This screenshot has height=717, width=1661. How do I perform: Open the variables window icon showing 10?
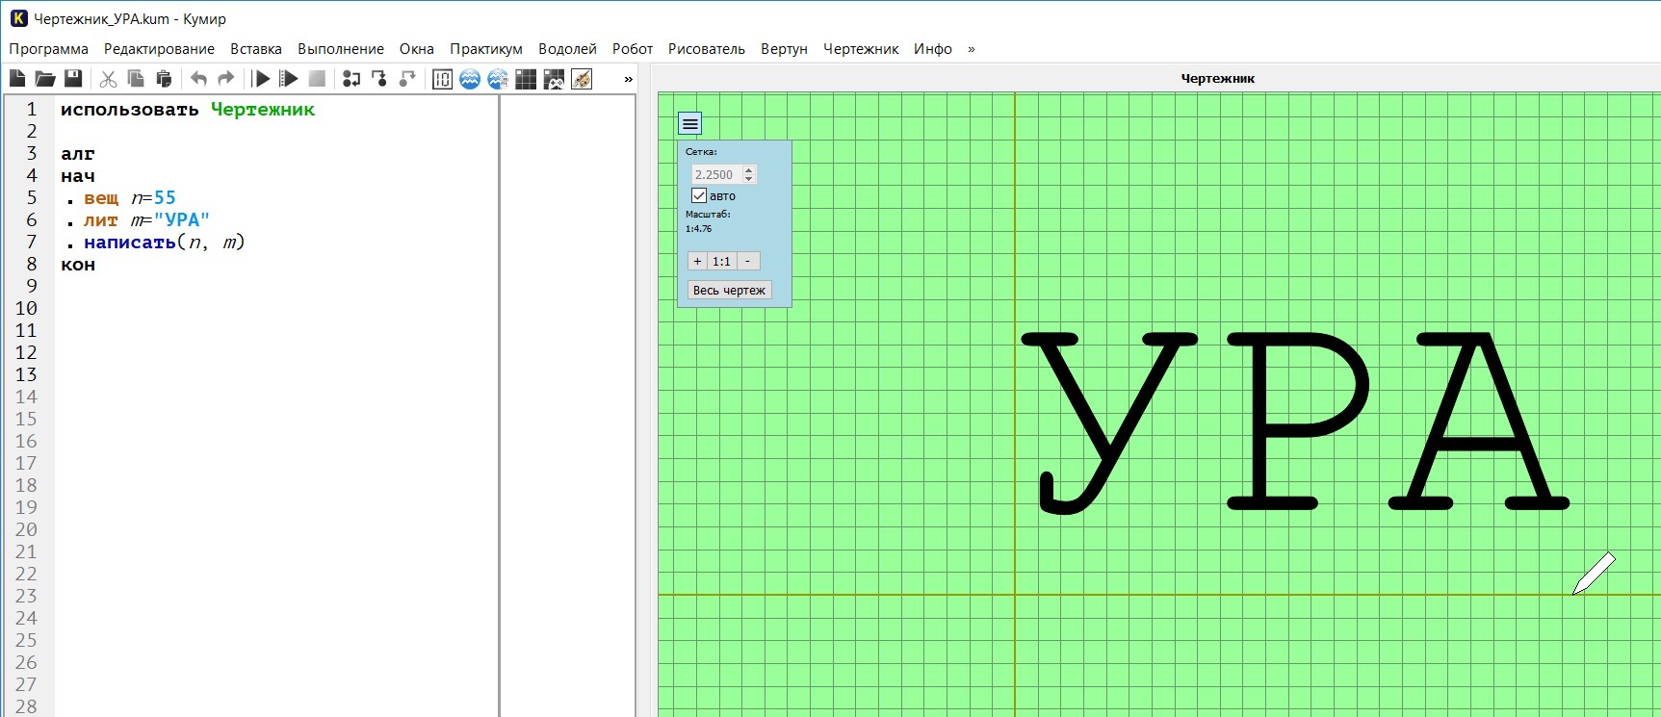tap(442, 79)
